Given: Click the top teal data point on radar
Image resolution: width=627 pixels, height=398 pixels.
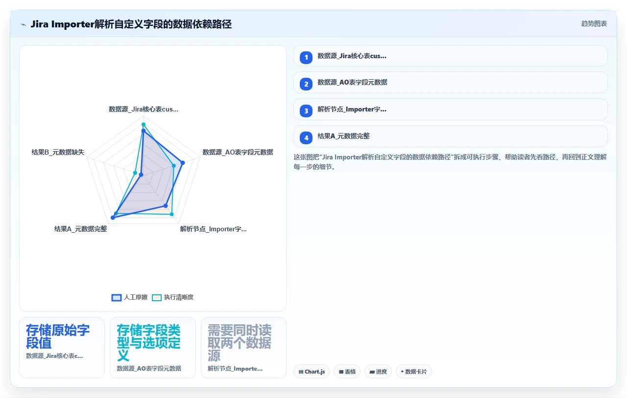Looking at the screenshot, I should click(144, 124).
